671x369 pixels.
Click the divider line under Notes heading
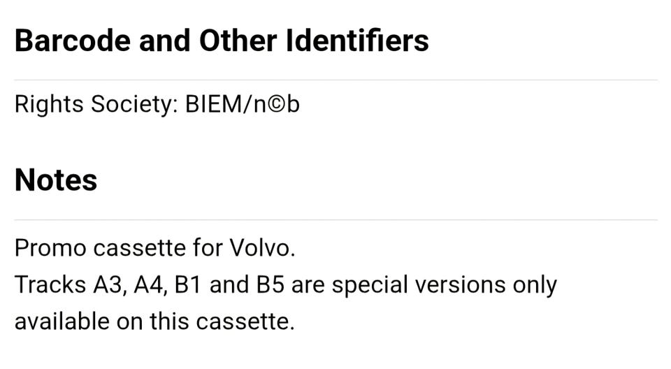click(336, 220)
